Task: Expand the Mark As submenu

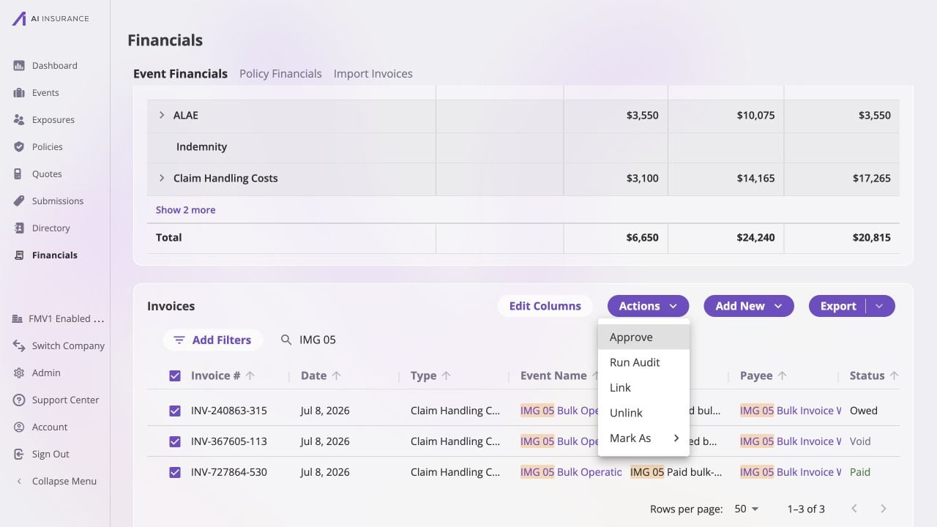Action: [643, 438]
